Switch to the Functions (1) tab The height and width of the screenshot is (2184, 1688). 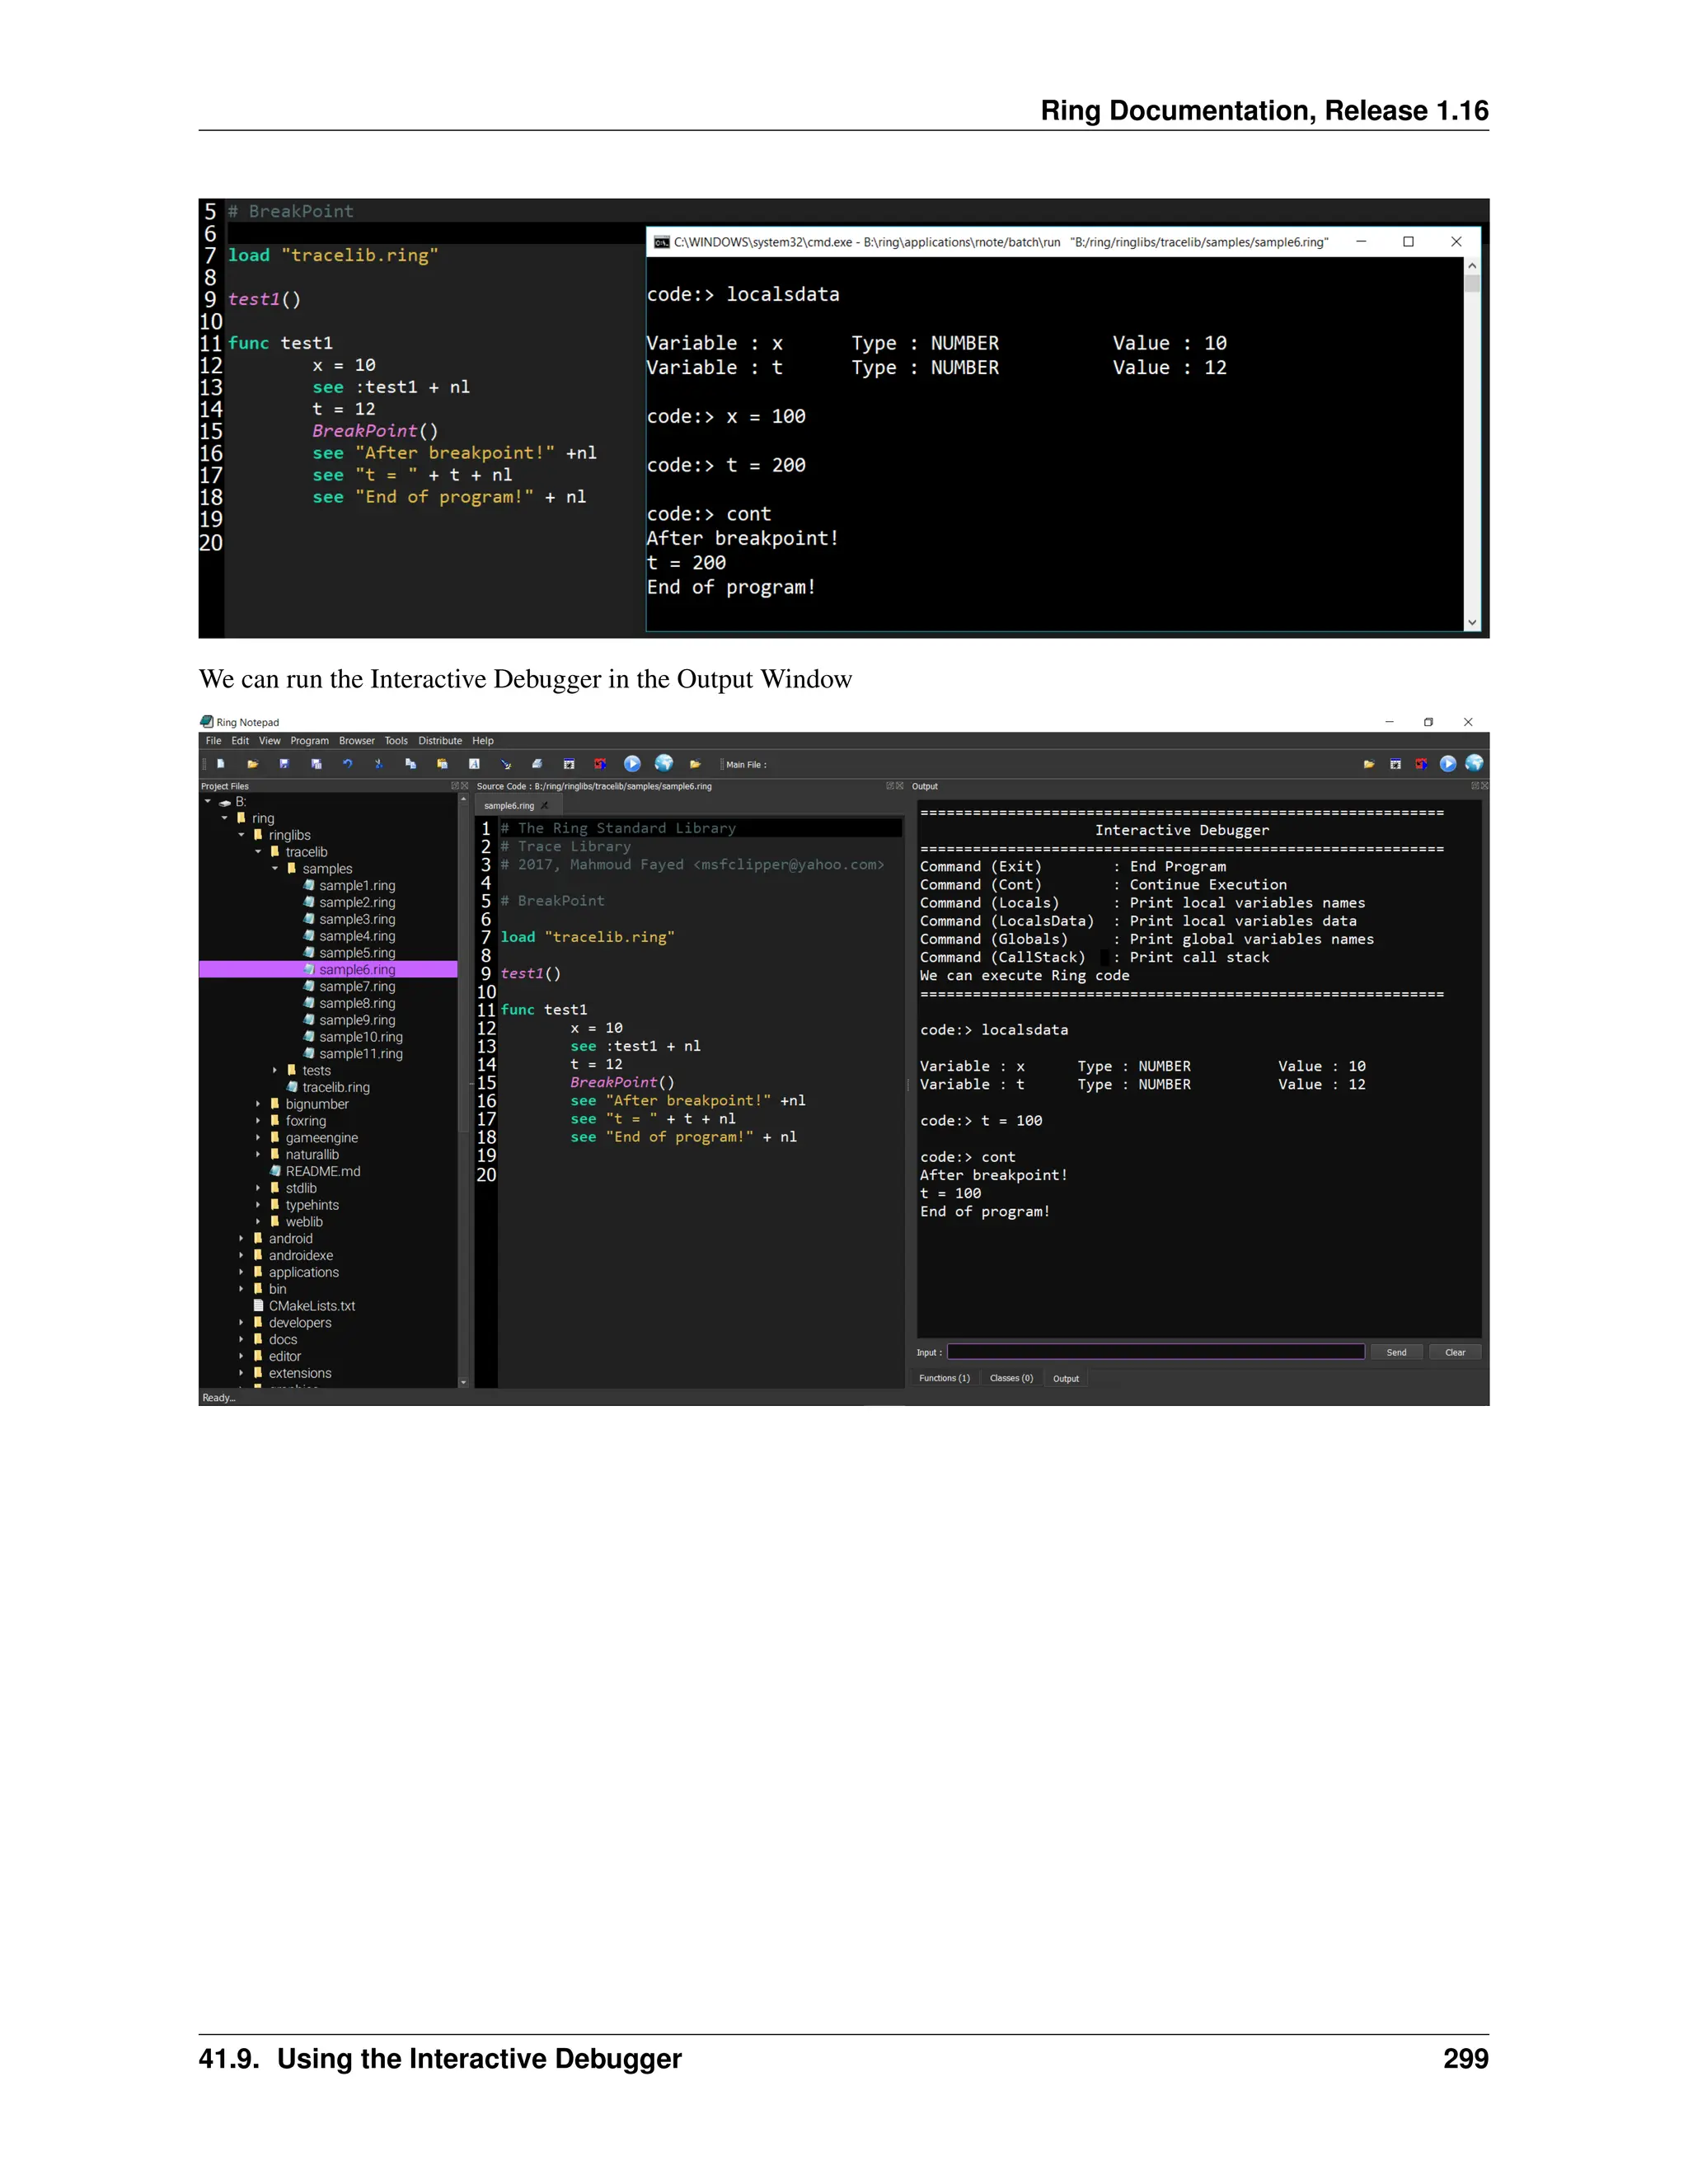[x=944, y=1378]
